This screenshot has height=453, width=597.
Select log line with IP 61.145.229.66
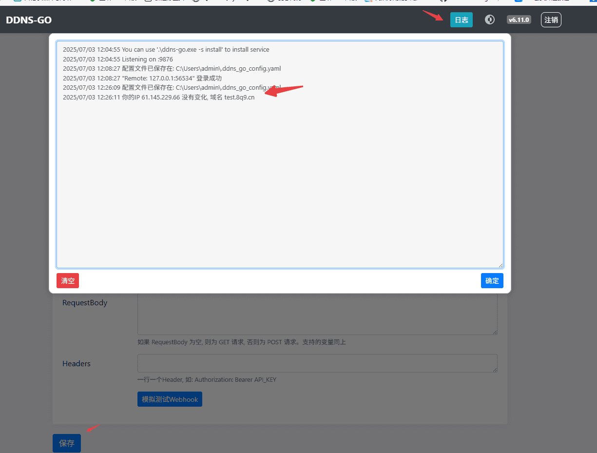(158, 97)
